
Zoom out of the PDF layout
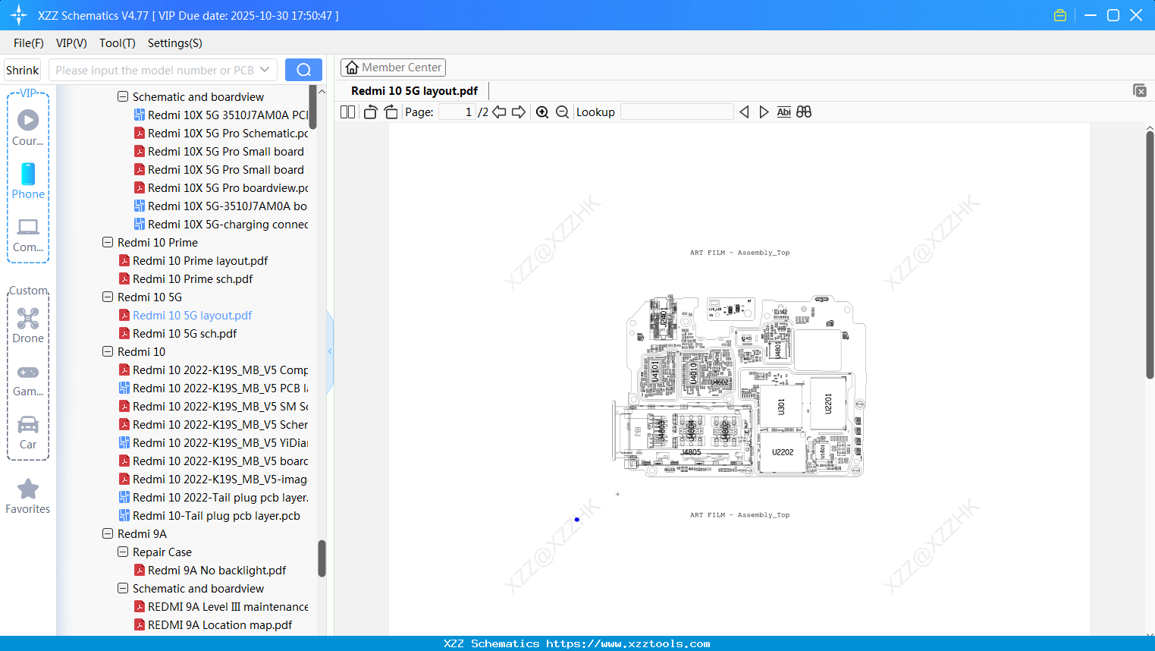562,112
